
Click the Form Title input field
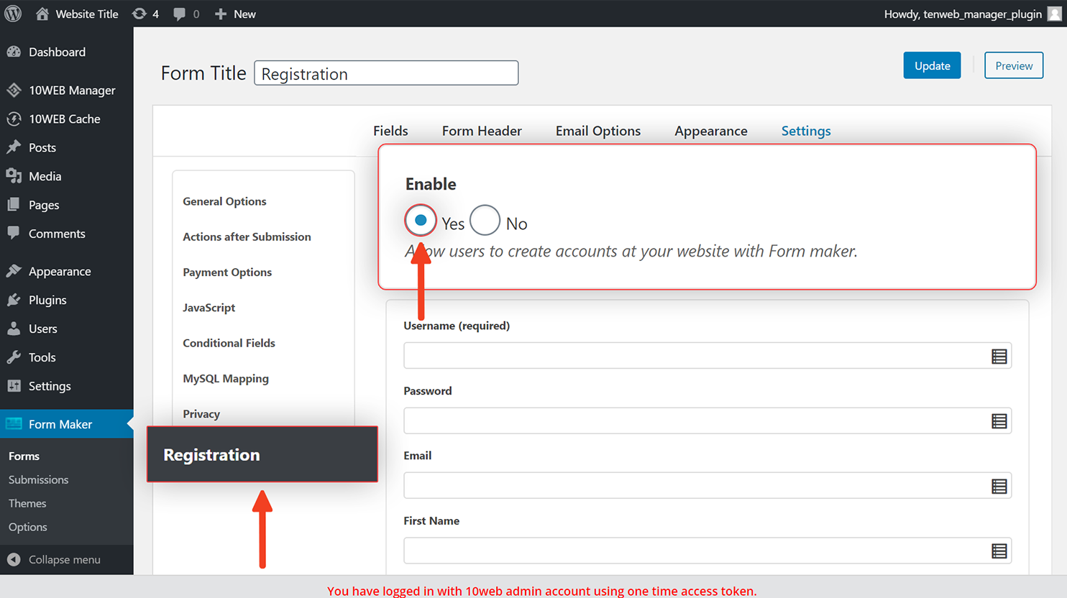[x=386, y=73]
